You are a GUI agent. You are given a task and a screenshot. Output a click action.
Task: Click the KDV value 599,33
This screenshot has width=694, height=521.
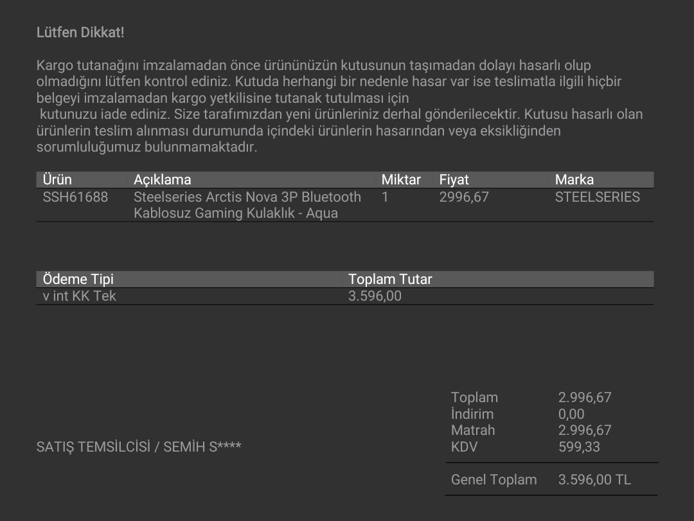point(579,446)
